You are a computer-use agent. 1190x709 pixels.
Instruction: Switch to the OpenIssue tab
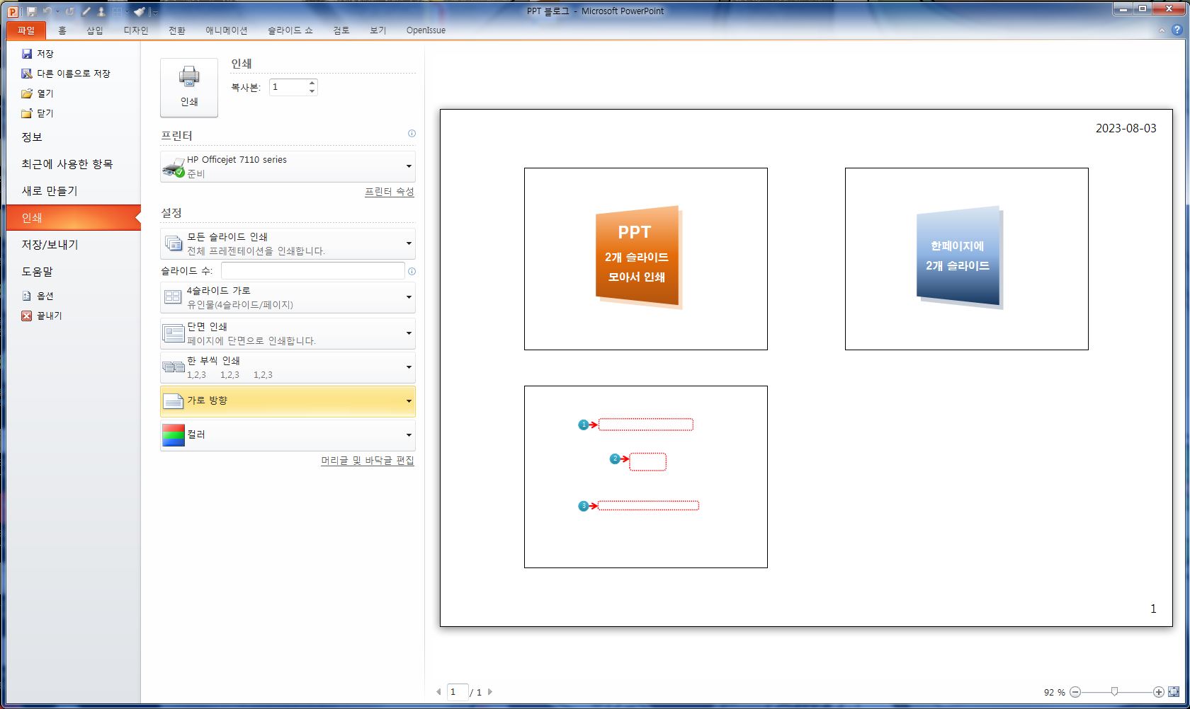coord(426,30)
